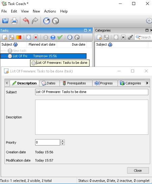Screen dimensions: 152x184
Task: Switch to the Dates tab
Action: [49, 83]
